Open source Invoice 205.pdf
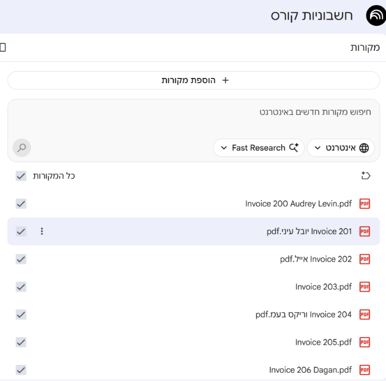 coord(324,342)
